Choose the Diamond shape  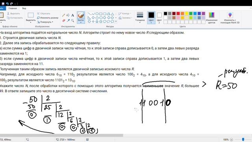pyautogui.click(x=93, y=18)
